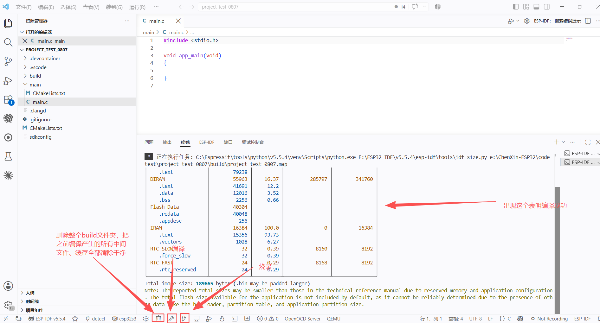Open the run/debug dropdown arrow in editor toolbar
Screen dimensions: 600x323
[x=518, y=21]
